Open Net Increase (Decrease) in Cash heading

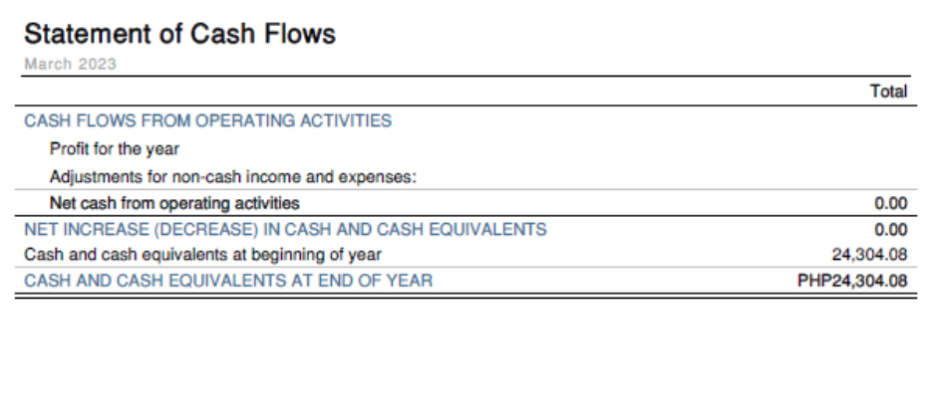coord(285,229)
